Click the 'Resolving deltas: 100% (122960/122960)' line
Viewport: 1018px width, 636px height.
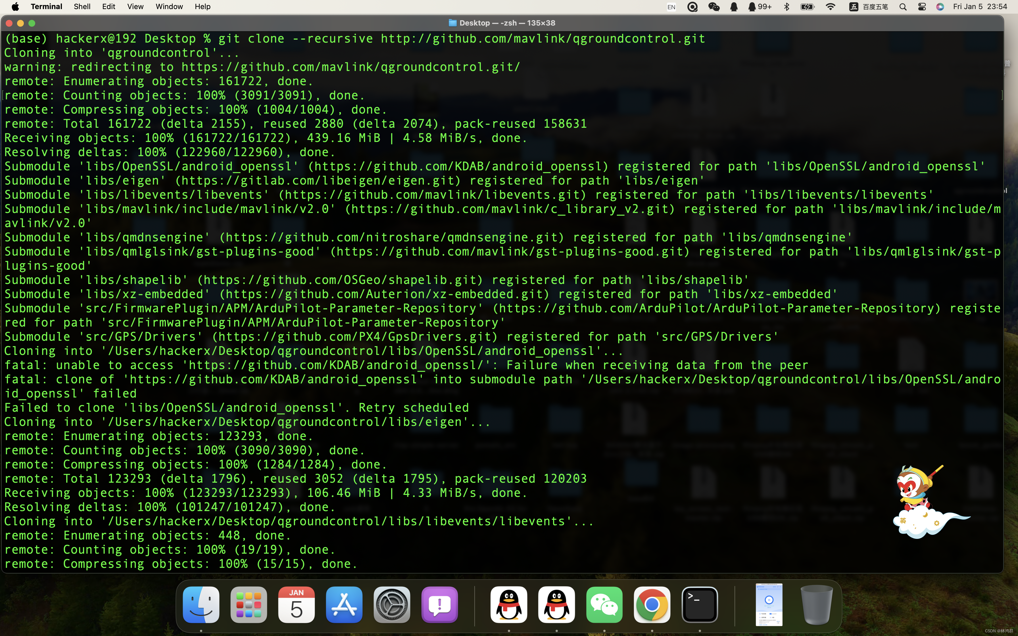click(170, 152)
